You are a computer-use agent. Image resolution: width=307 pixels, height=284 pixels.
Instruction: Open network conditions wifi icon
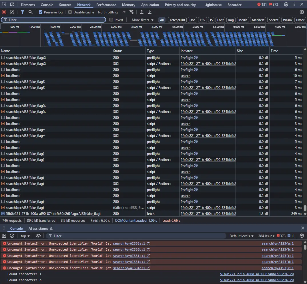click(x=131, y=12)
